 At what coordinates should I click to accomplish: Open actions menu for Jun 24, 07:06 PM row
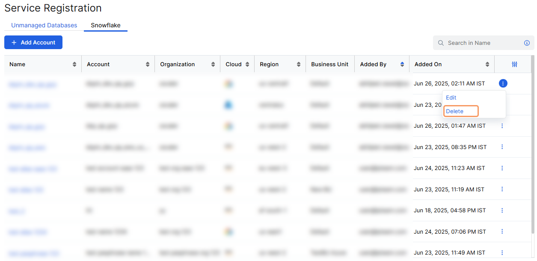click(502, 232)
